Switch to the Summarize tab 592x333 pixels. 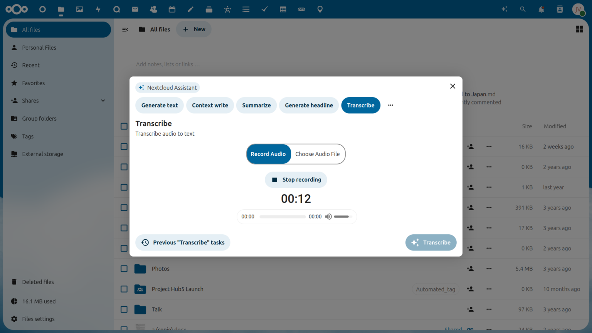(256, 105)
